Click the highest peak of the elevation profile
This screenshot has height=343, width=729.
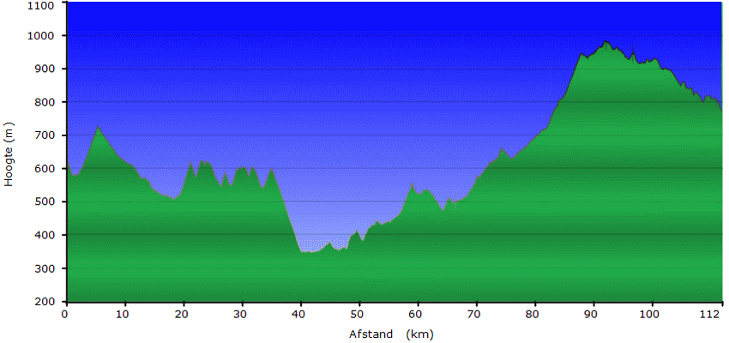point(605,41)
